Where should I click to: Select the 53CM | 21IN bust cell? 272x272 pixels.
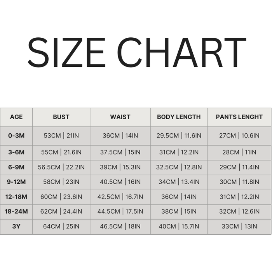tap(61, 136)
